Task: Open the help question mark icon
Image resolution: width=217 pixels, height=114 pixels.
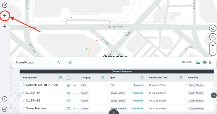Action: tap(5, 99)
